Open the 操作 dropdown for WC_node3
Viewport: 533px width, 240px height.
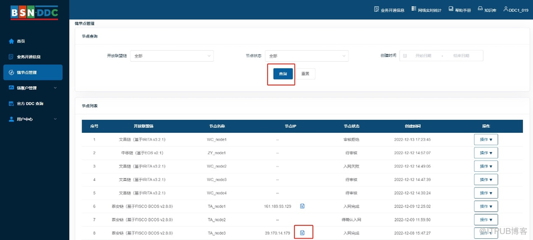(486, 180)
